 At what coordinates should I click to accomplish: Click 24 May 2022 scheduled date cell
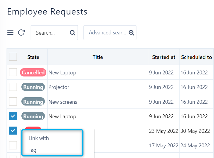point(195,146)
